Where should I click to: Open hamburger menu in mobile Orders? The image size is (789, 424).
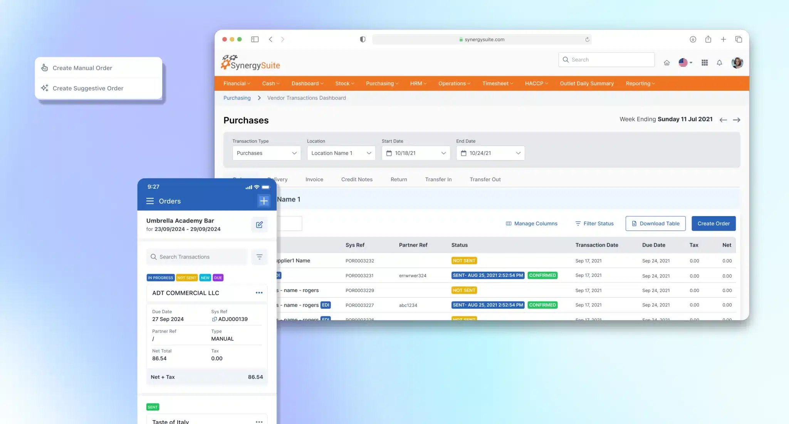(150, 201)
